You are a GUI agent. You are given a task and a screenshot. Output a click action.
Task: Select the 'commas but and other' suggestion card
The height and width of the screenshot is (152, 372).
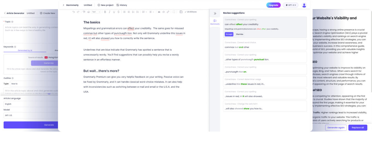(x=265, y=45)
